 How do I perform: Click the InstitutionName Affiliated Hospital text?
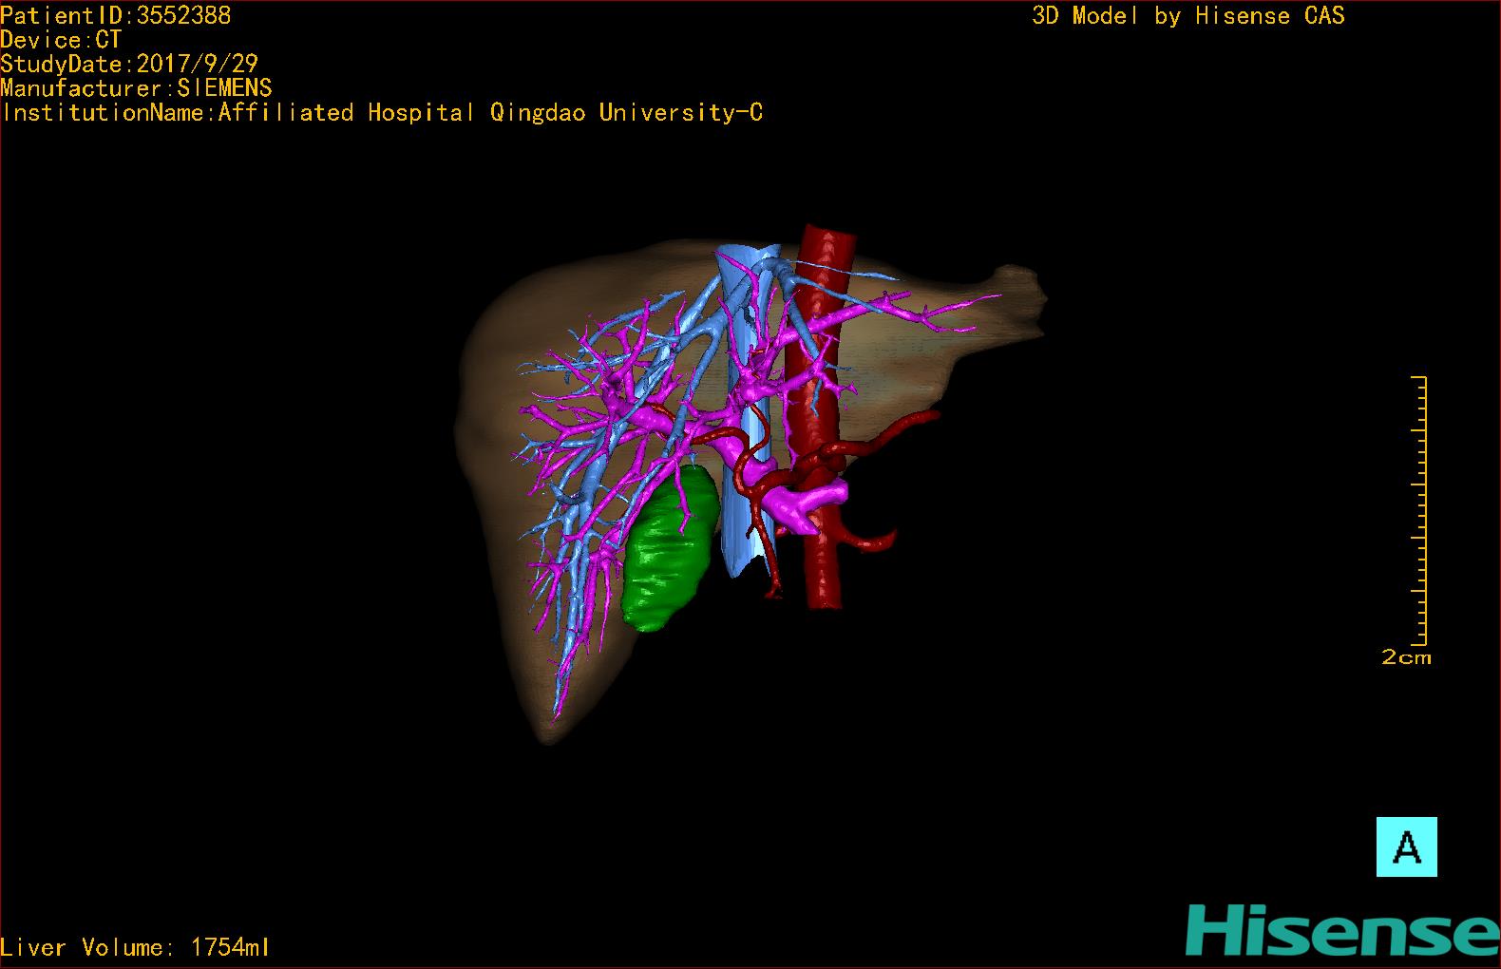382,112
